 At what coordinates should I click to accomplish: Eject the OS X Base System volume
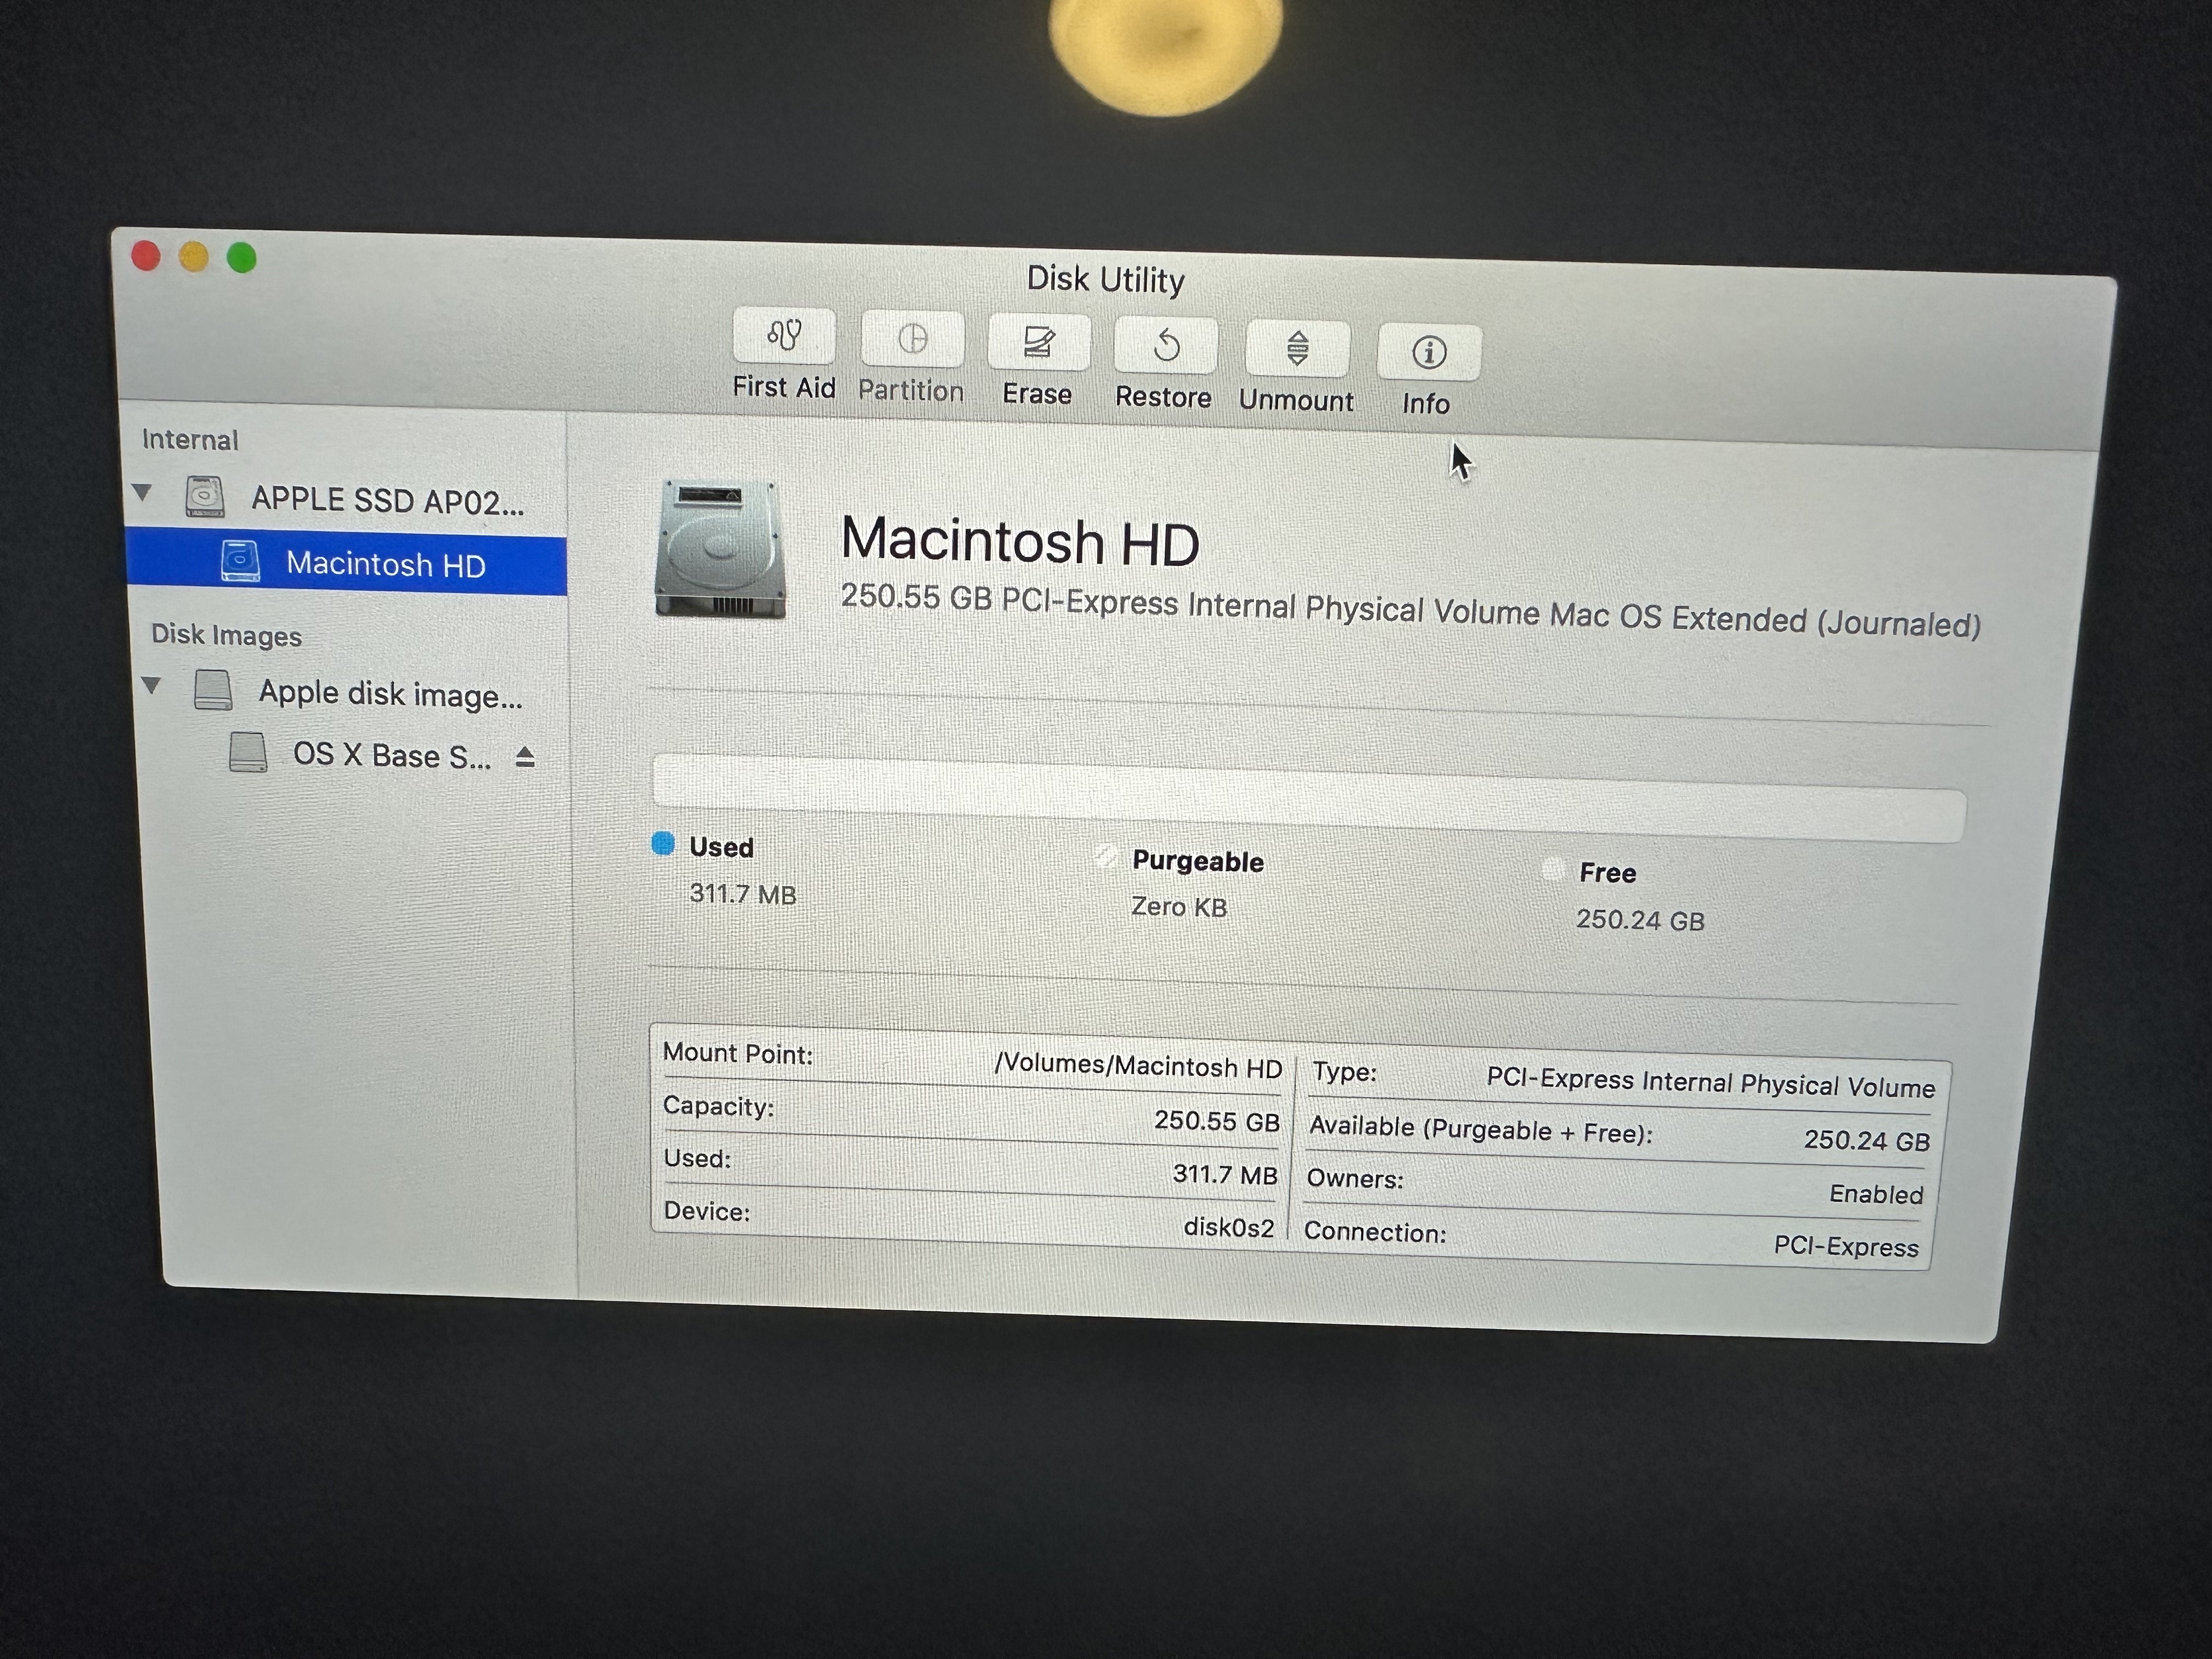coord(525,758)
